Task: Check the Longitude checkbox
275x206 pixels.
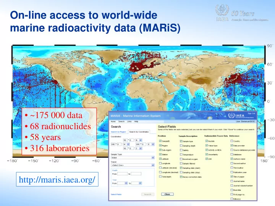Action: [160, 163]
